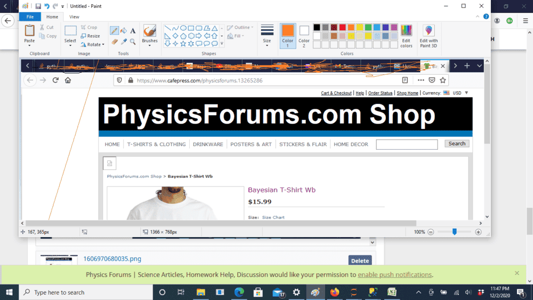Open Firefox from the taskbar
533x300 pixels.
[x=335, y=292]
